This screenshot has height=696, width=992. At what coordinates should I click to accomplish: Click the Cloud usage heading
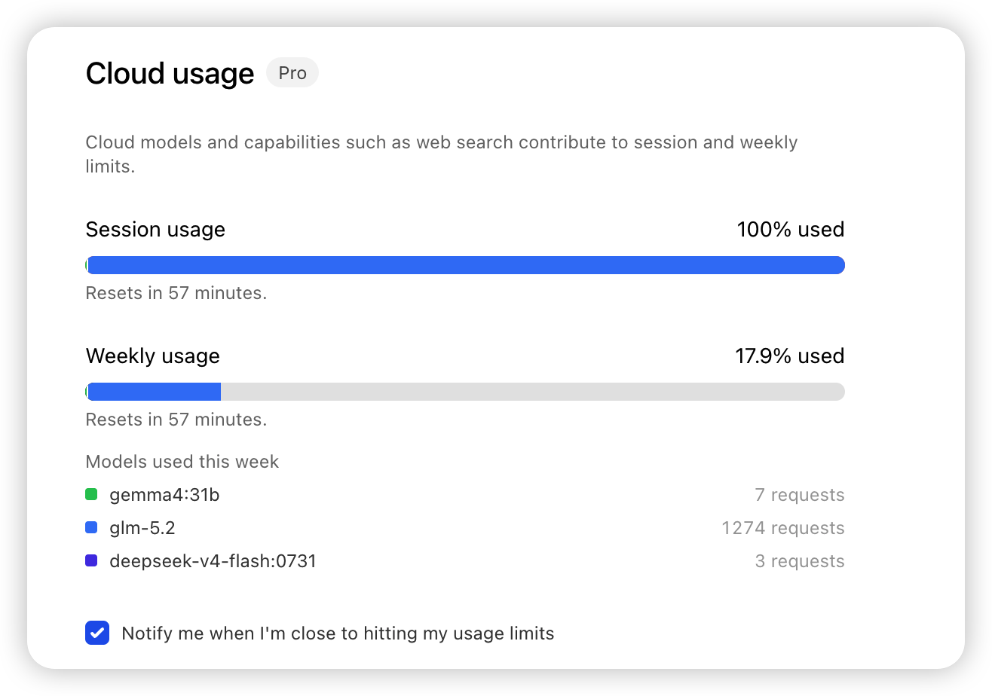pos(170,73)
